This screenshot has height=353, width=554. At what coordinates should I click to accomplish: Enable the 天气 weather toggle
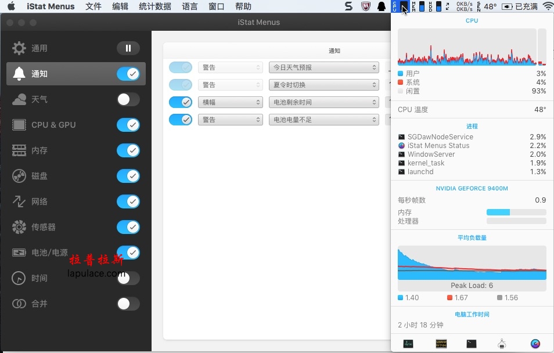(x=128, y=100)
